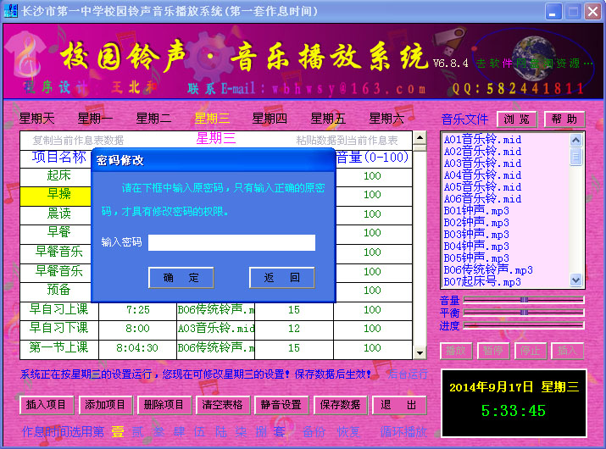
Task: Click the 删除项目 button
Action: (164, 405)
